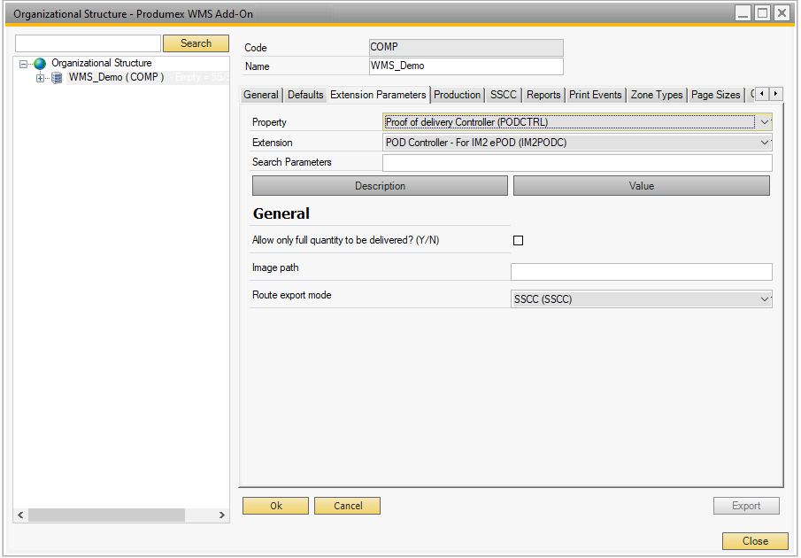Open the Property dropdown showing Proof of delivery Controller
This screenshot has height=558, width=801.
pyautogui.click(x=765, y=121)
